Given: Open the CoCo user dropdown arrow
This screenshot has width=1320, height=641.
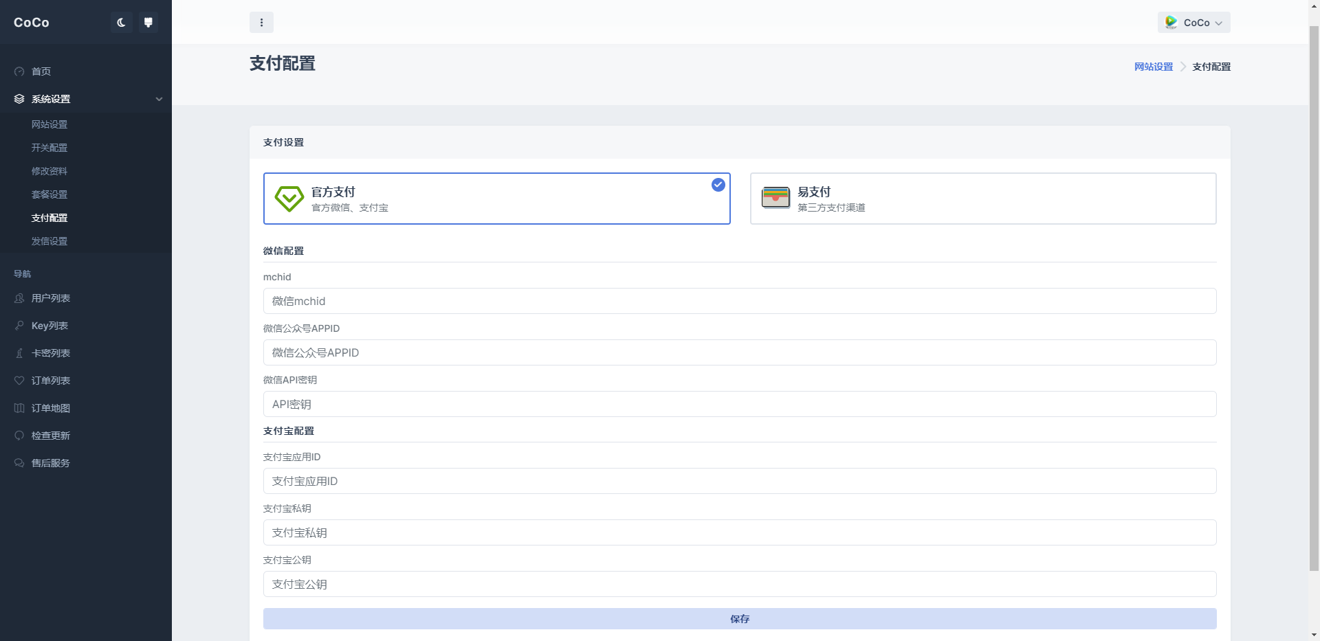Looking at the screenshot, I should click(x=1219, y=23).
